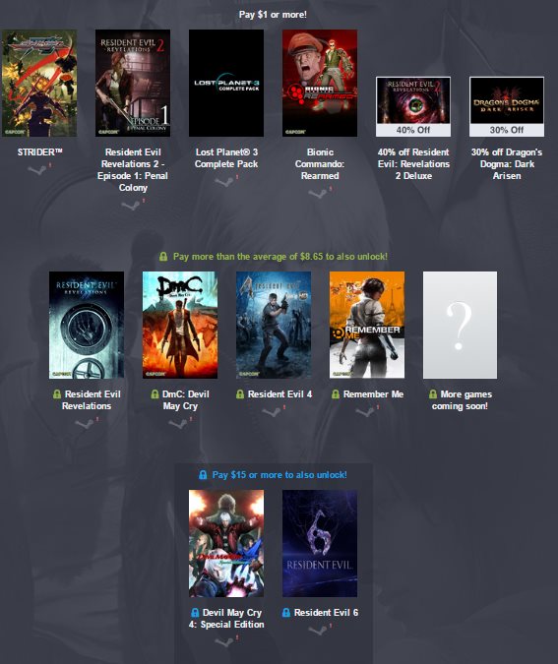Click blue lock icon next to Devil May Cry 4
The width and height of the screenshot is (558, 664).
195,613
